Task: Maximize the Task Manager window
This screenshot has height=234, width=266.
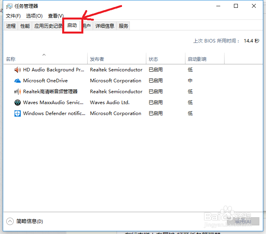Action: [236, 6]
